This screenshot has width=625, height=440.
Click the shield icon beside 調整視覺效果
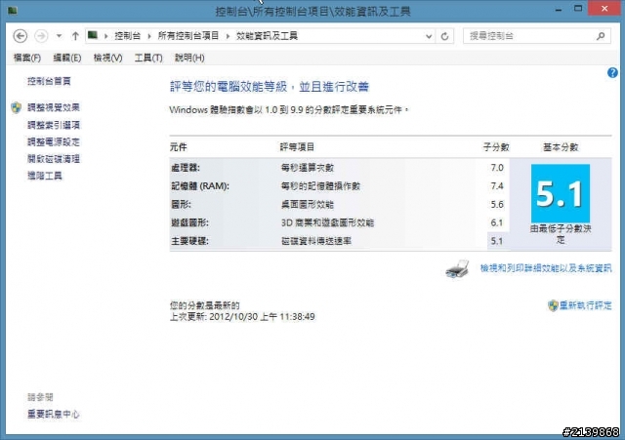17,107
